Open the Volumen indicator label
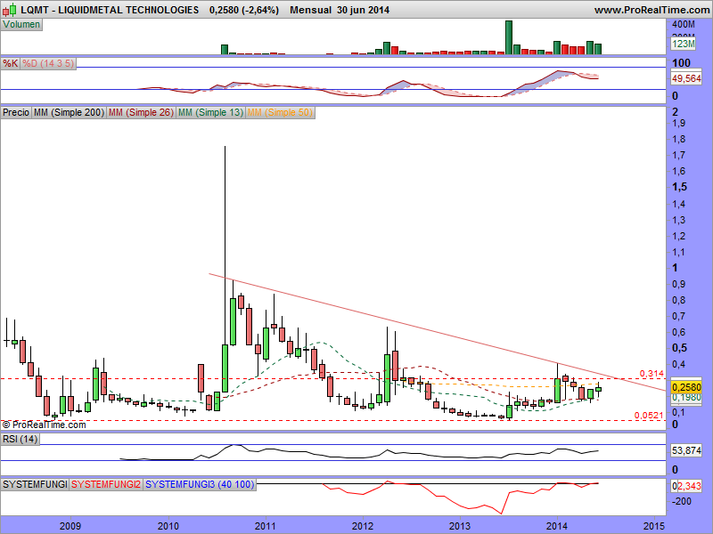The width and height of the screenshot is (713, 534). coord(21,25)
